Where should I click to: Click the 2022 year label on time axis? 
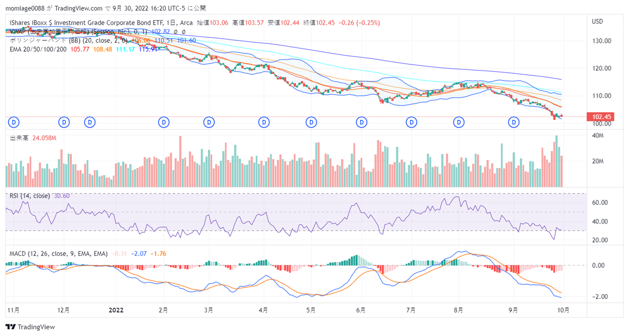pos(116,310)
